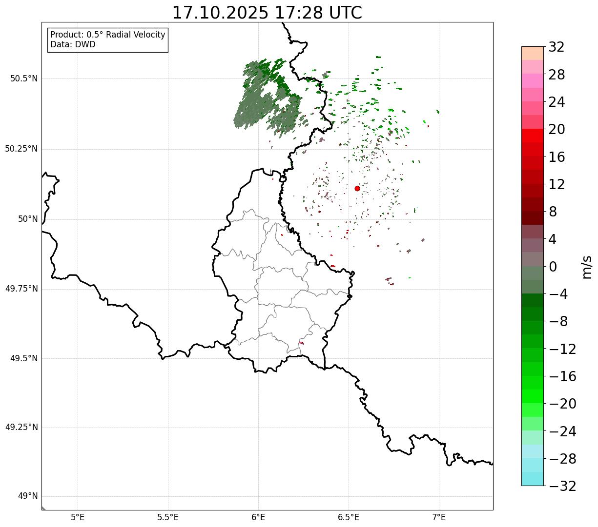Click the colorbar tick label '32'

coord(557,47)
